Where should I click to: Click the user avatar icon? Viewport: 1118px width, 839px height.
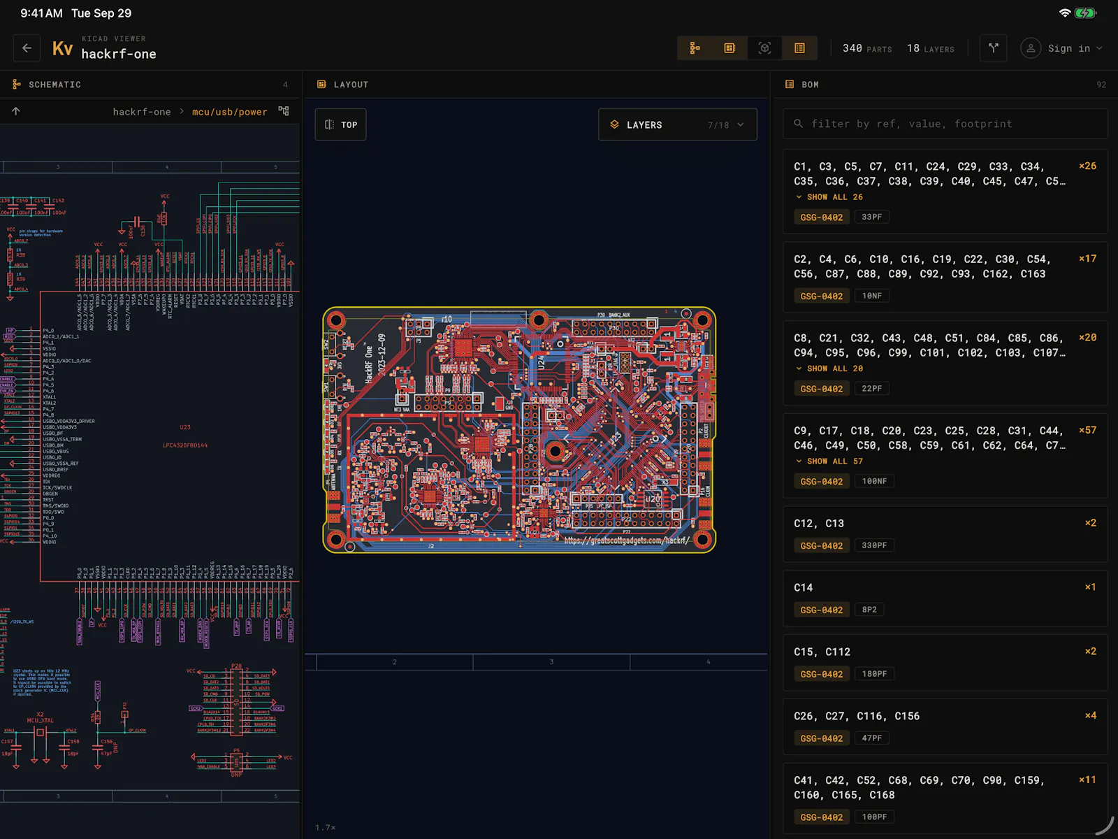coord(1031,48)
